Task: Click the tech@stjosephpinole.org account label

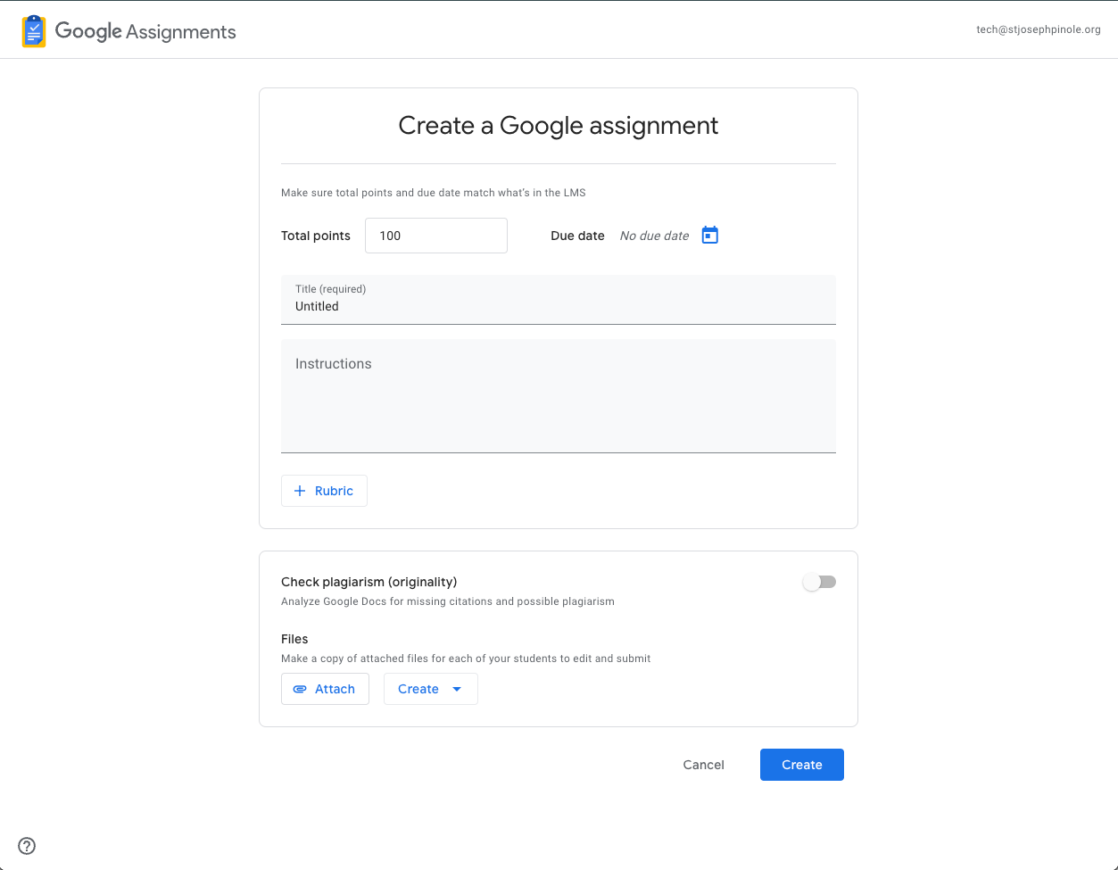Action: click(x=1039, y=29)
